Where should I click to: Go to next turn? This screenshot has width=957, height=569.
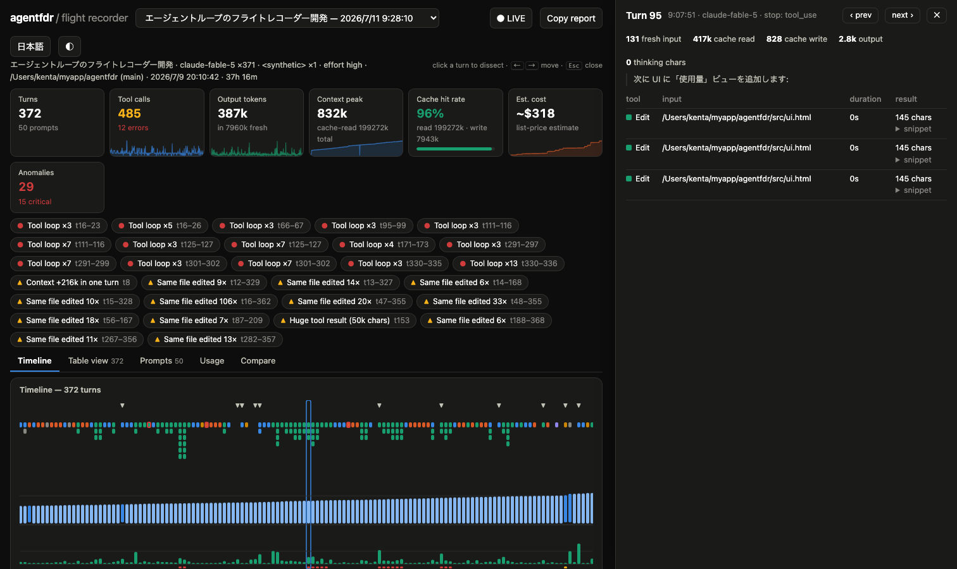(x=903, y=15)
